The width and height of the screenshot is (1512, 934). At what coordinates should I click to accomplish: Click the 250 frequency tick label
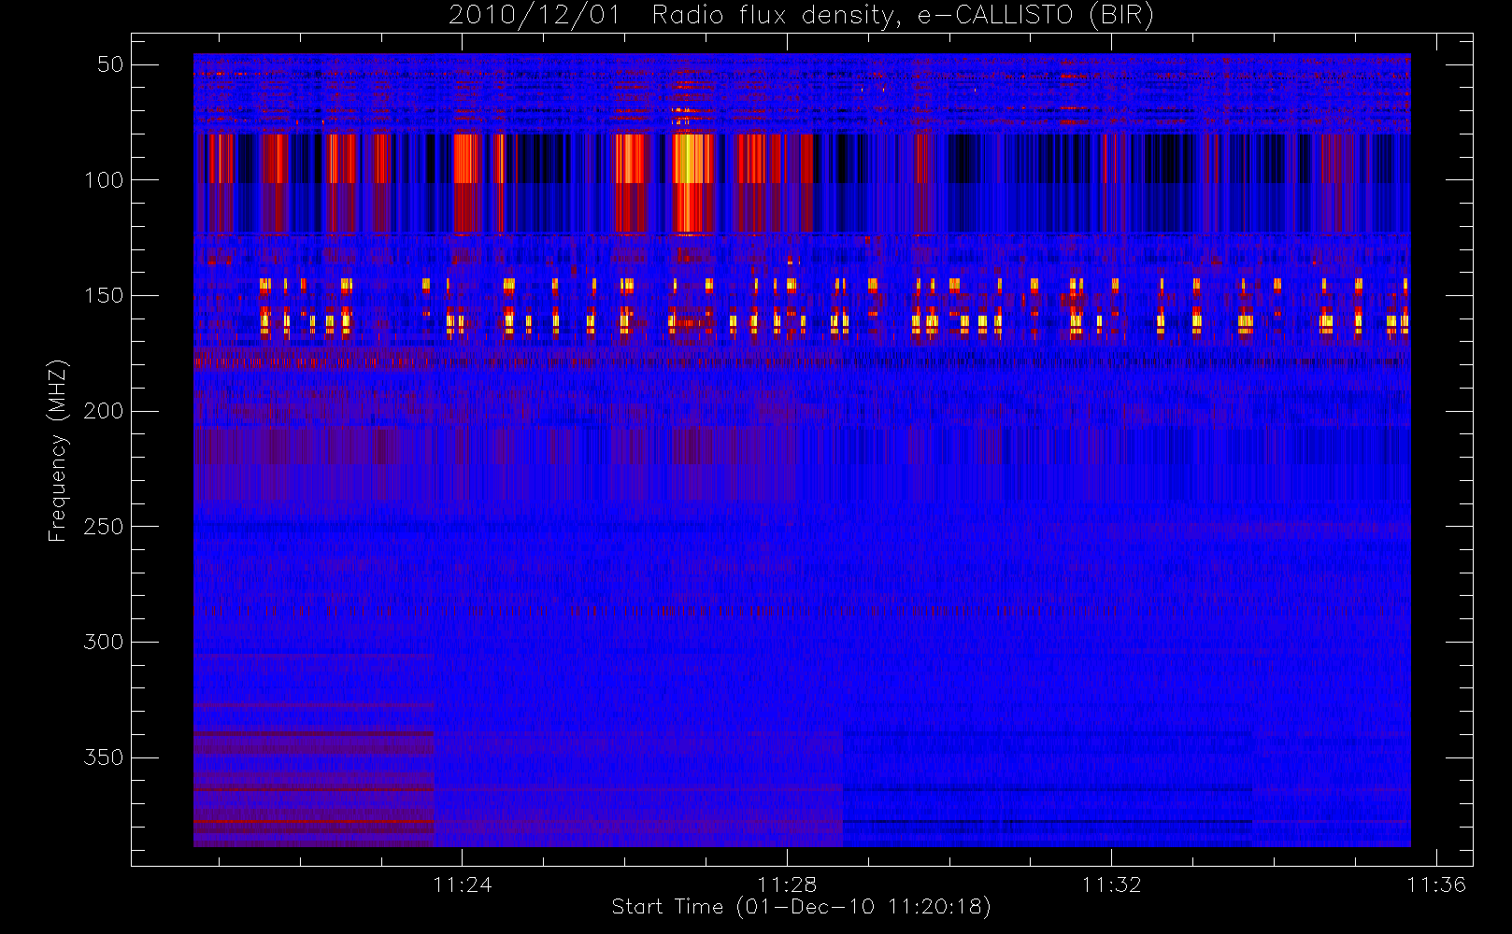(104, 527)
